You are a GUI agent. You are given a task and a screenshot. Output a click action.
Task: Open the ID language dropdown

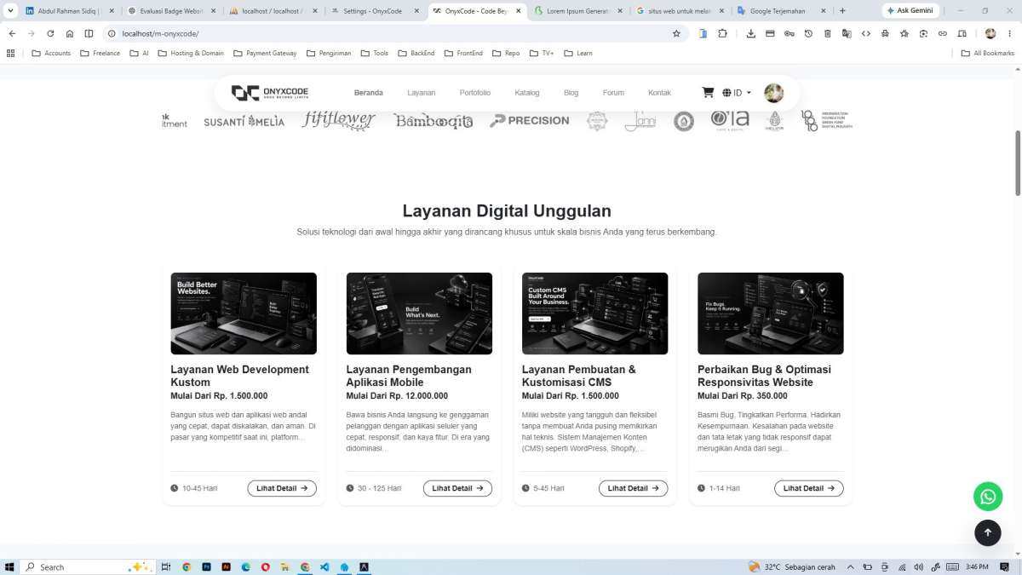coord(737,93)
